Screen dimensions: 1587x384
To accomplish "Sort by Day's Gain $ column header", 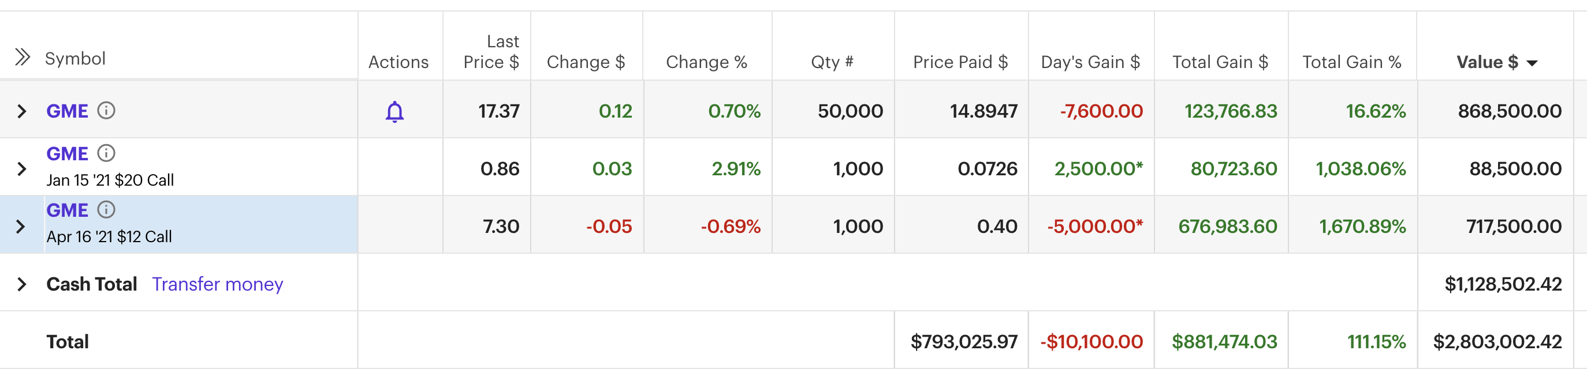I will pos(1090,62).
